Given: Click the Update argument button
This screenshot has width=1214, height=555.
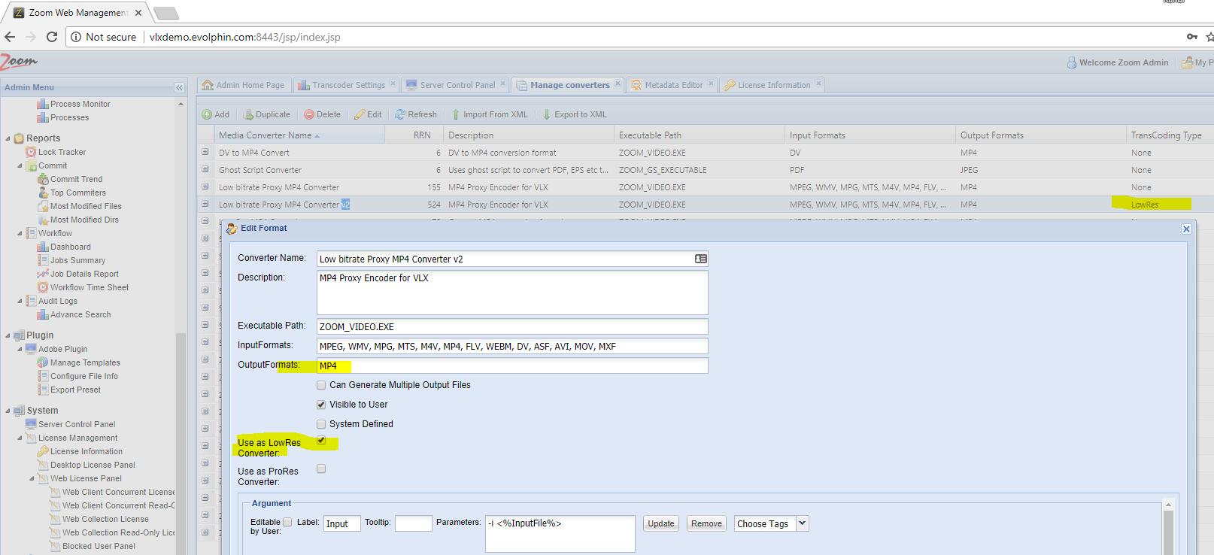Looking at the screenshot, I should coord(661,523).
